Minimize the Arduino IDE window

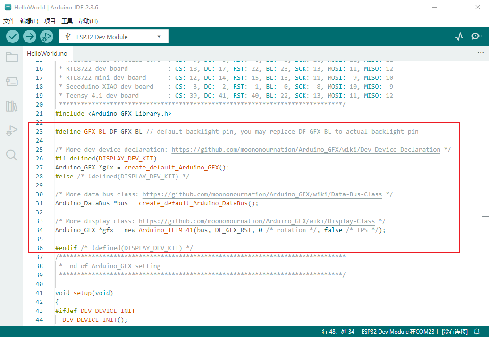[x=435, y=7]
